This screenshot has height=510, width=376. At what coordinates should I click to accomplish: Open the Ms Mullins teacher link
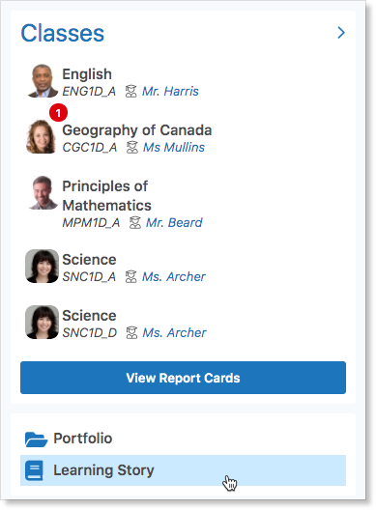pos(174,148)
